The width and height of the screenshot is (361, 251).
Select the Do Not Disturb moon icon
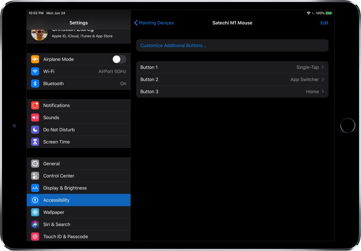coord(35,130)
